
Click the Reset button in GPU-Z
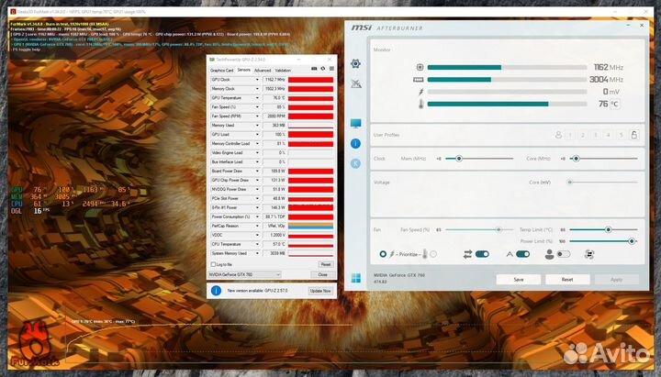325,264
